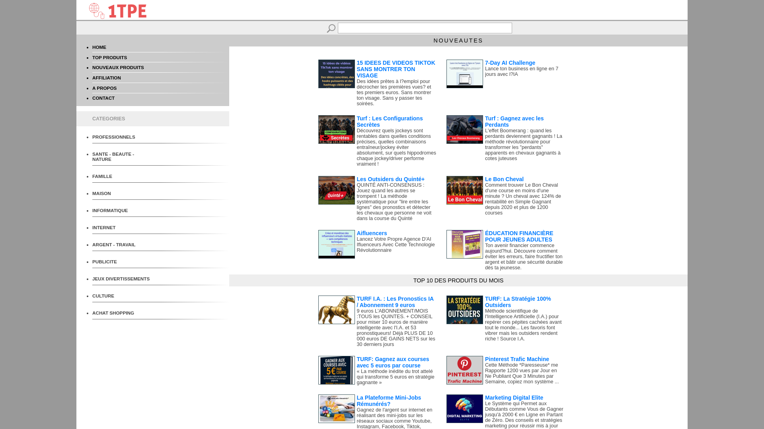This screenshot has width=764, height=429.
Task: Click the Quinté+ outsiders product image
Action: click(336, 190)
